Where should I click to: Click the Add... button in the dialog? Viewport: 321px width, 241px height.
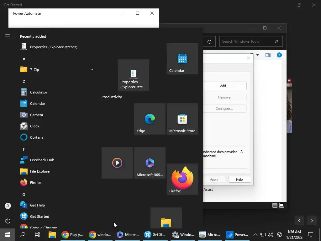tap(225, 86)
